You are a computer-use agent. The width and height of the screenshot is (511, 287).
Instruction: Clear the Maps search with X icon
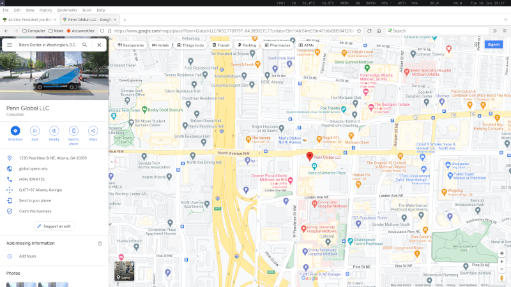99,45
